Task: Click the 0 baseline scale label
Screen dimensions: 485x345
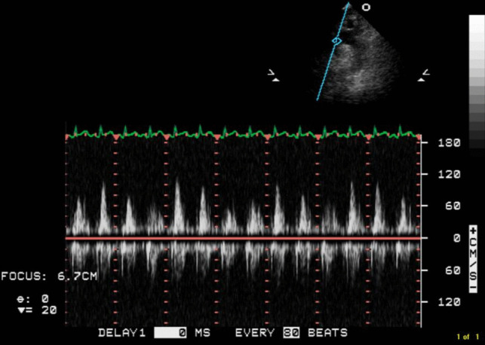Action: (x=457, y=238)
